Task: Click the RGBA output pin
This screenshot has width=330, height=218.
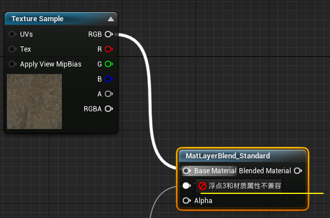Action: click(109, 109)
